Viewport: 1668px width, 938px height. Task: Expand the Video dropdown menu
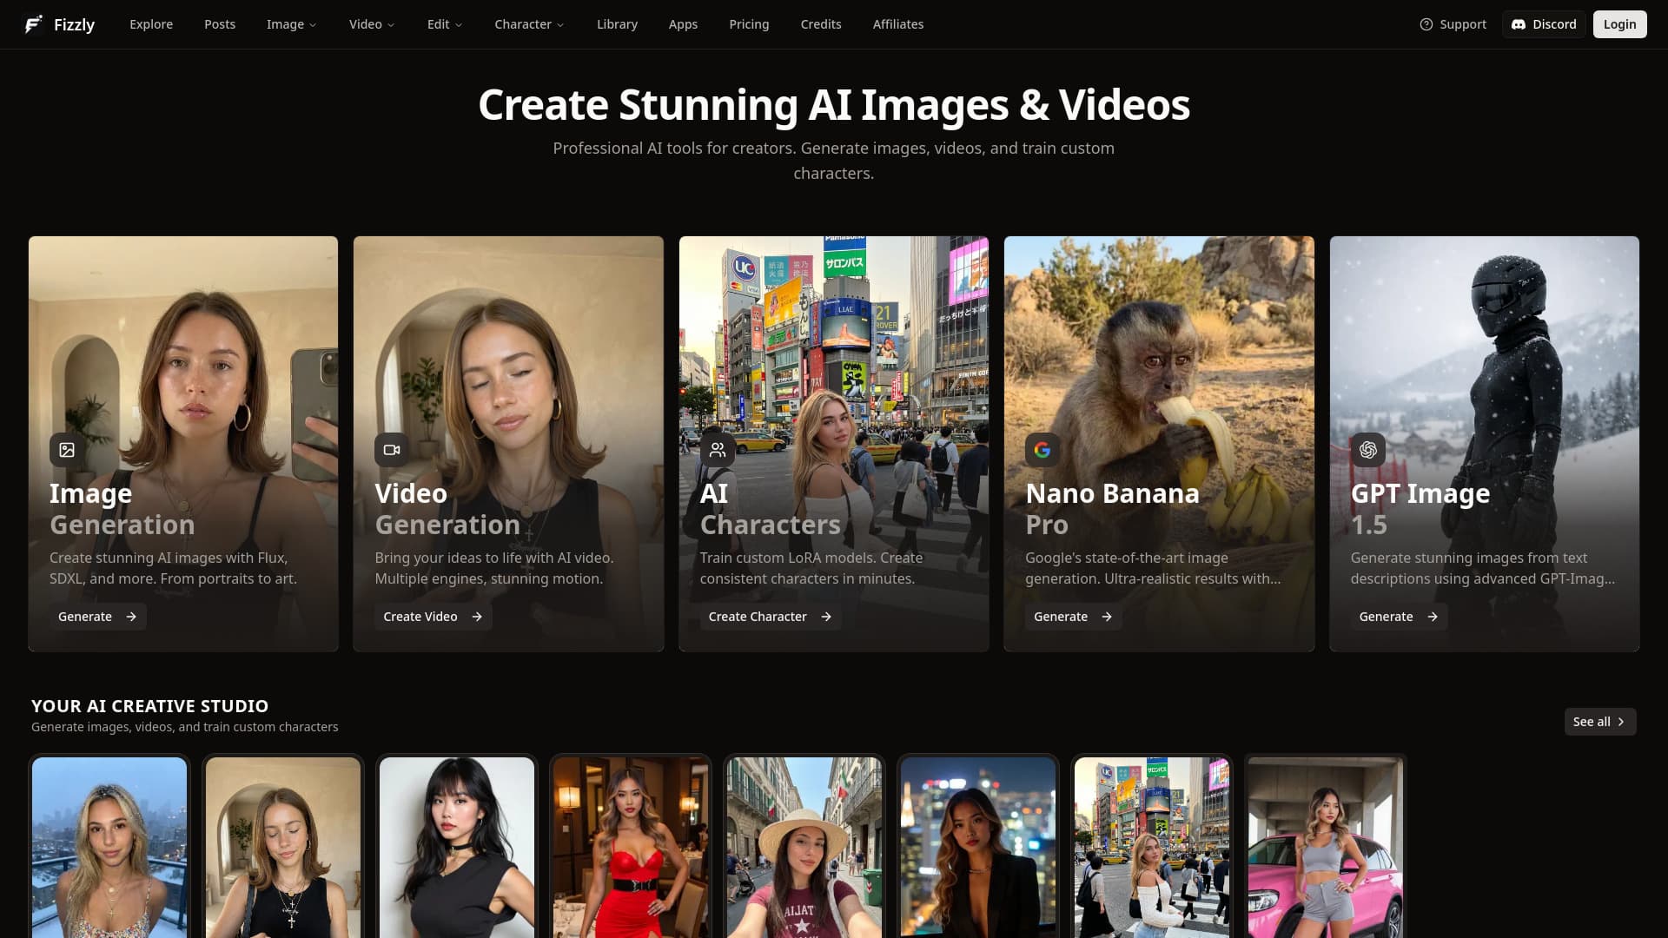tap(371, 24)
